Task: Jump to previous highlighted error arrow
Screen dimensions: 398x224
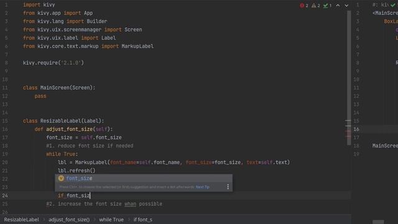Action: pyautogui.click(x=338, y=6)
